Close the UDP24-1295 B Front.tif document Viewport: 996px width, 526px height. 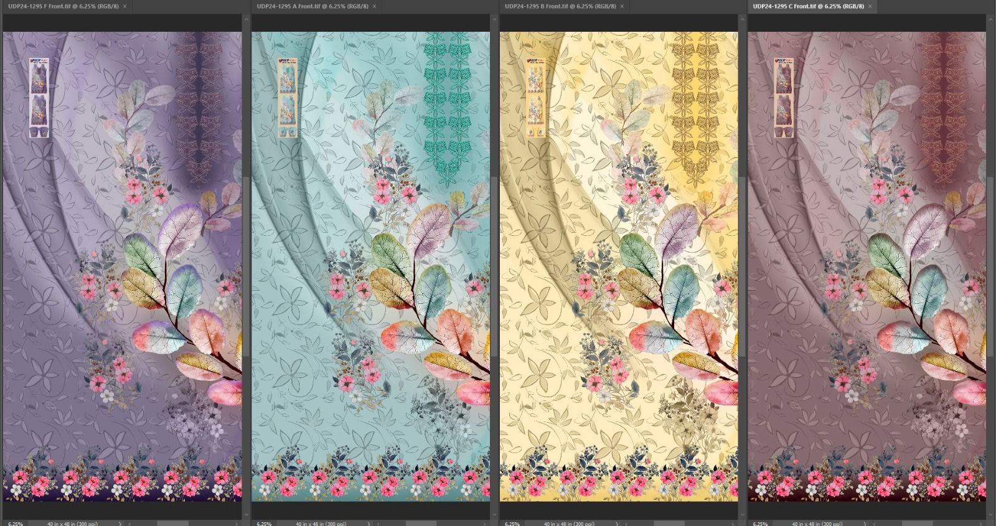coord(622,6)
